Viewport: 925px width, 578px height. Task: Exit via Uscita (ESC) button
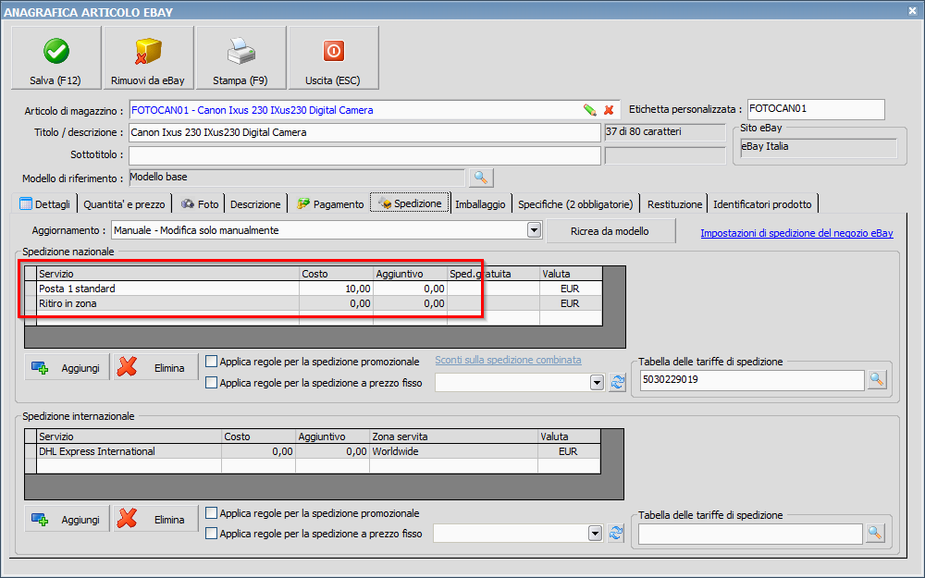tap(333, 57)
